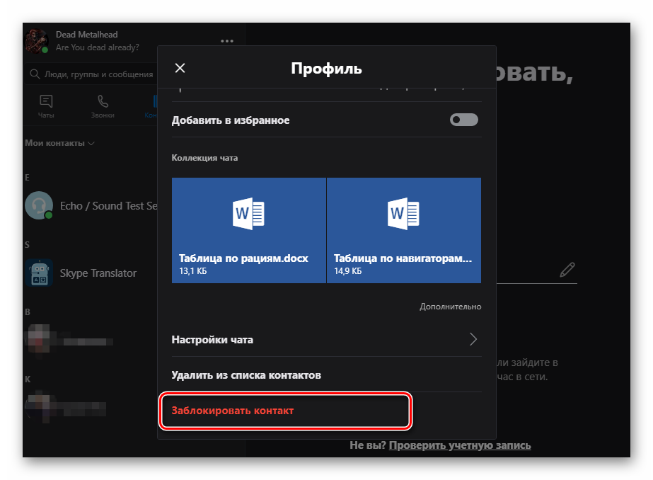This screenshot has height=480, width=653.
Task: Follow the Проверить учетную запись link
Action: click(x=459, y=445)
